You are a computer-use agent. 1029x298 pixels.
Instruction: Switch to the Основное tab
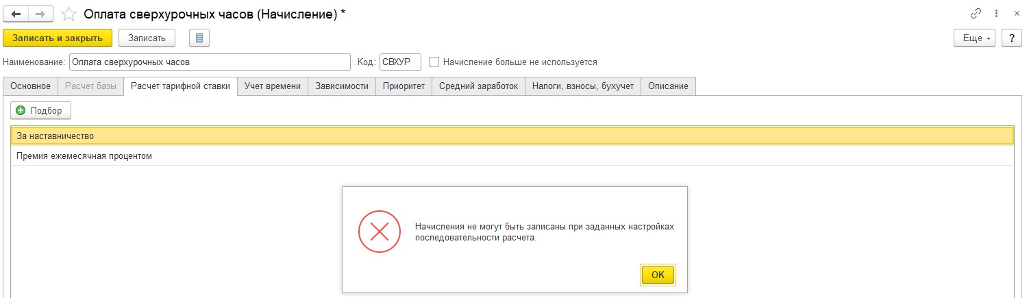coord(30,86)
